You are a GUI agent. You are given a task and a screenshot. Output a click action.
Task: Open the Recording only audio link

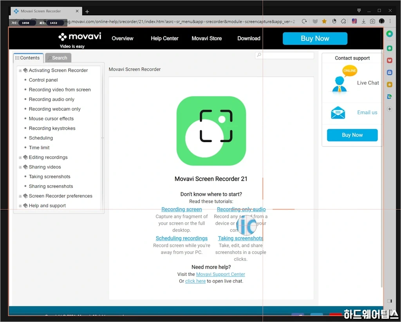pyautogui.click(x=241, y=209)
